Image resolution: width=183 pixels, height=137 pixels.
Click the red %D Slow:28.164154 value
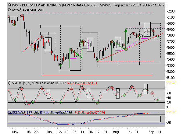pos(82,83)
